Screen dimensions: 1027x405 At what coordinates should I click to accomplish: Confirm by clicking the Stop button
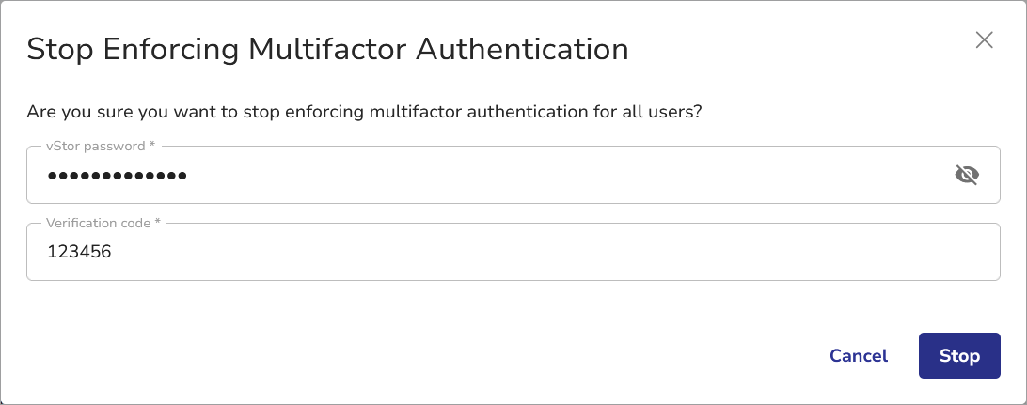[959, 356]
